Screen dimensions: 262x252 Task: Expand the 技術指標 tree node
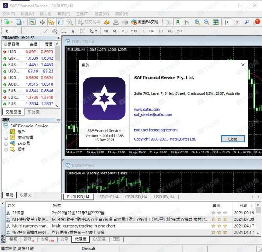point(6,138)
